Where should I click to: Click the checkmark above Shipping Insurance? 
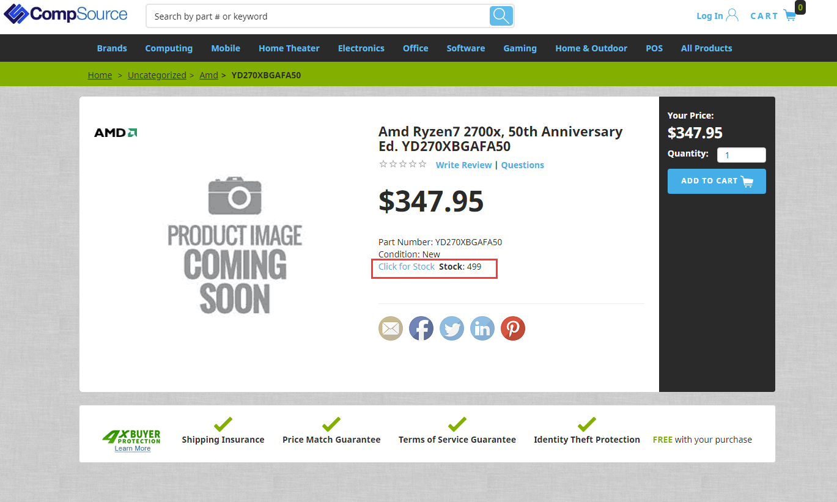pos(223,424)
